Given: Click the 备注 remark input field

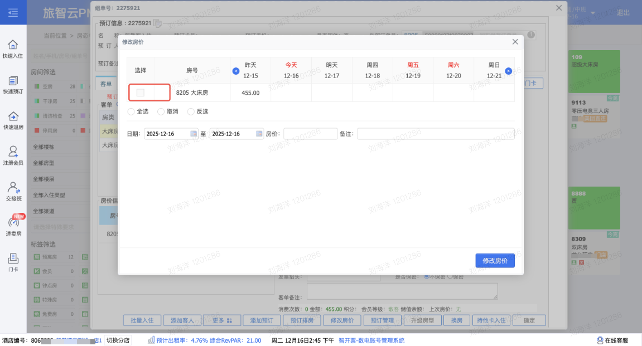Looking at the screenshot, I should point(436,134).
